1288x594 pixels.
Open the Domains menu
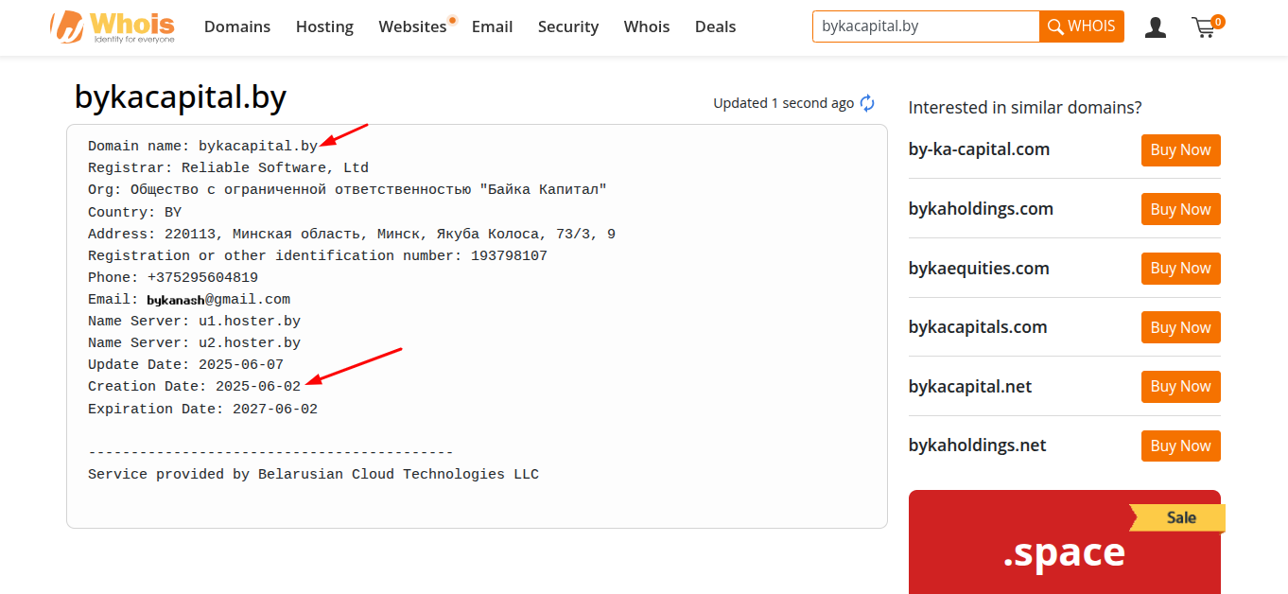pos(237,26)
